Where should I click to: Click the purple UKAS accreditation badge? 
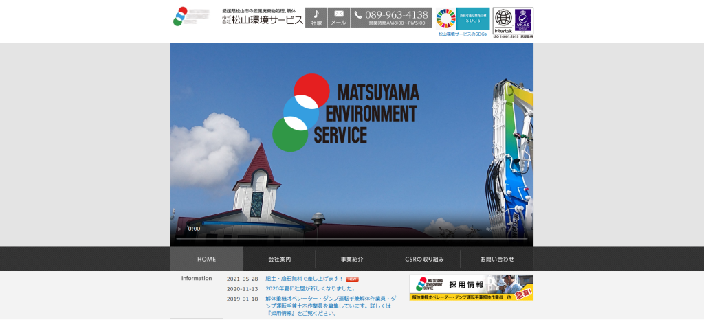pos(524,21)
